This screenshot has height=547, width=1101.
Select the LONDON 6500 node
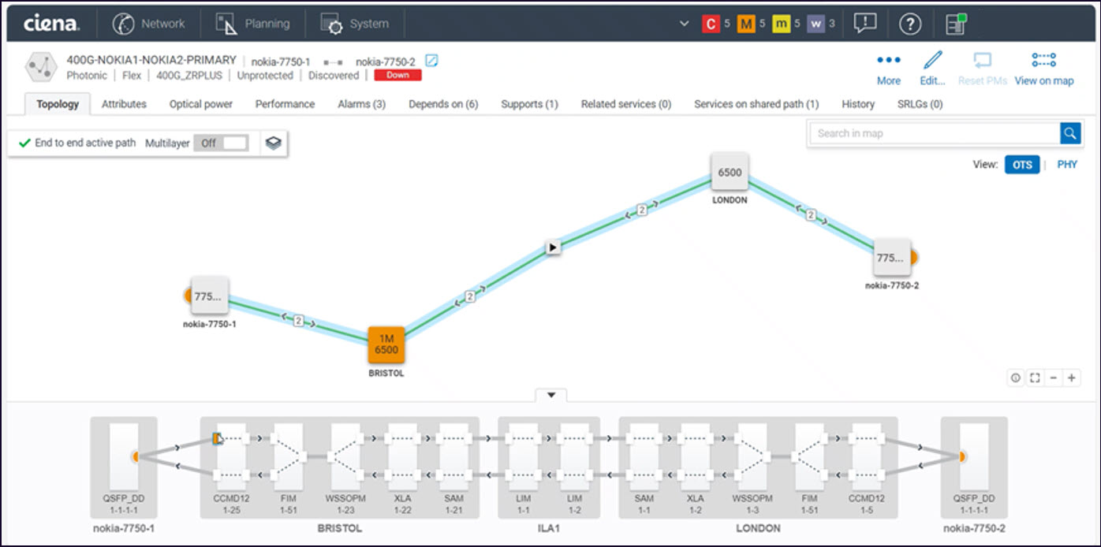(730, 173)
